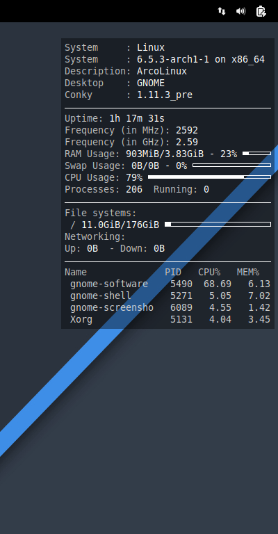Click the Linux system value
The height and width of the screenshot is (534, 278).
tap(151, 48)
